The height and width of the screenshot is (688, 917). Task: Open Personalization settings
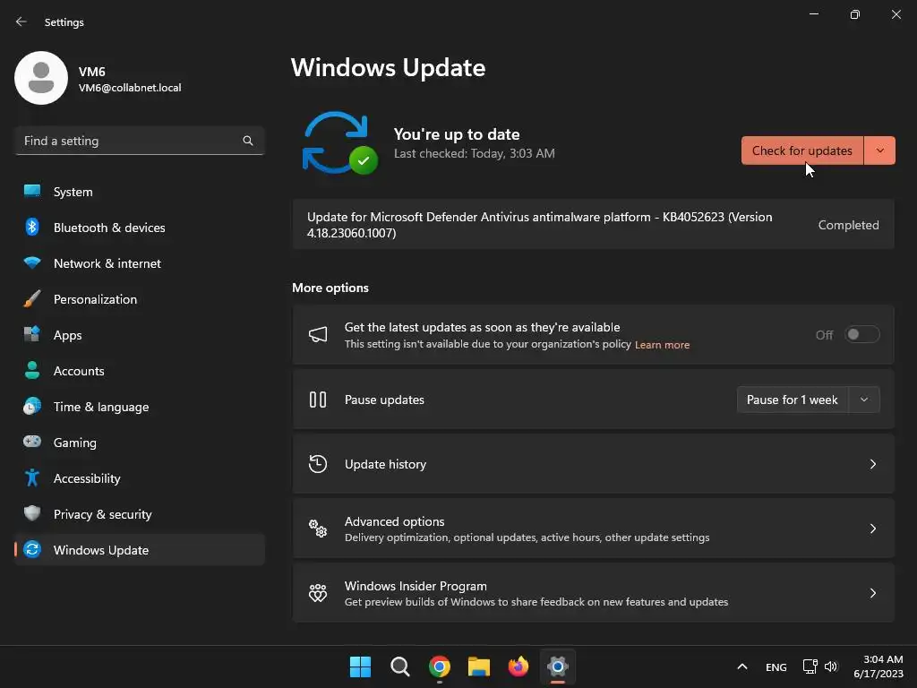point(139,299)
